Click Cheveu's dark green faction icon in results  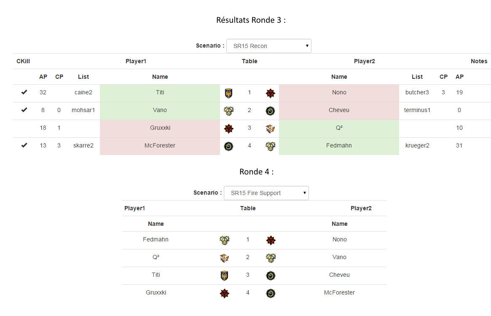coord(270,111)
